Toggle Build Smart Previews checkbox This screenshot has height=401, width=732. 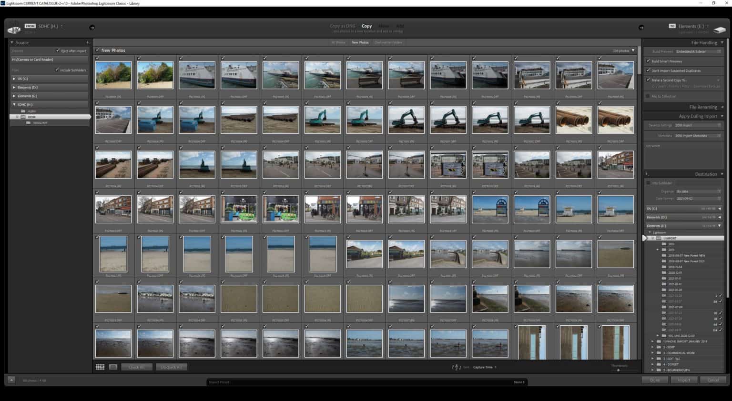click(648, 61)
